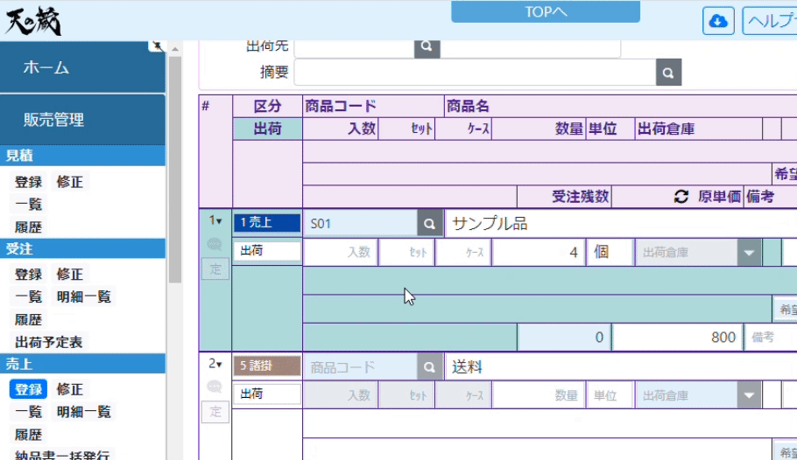Open the 出荷倉庫 dropdown in row 1
The image size is (797, 460).
[x=749, y=253]
